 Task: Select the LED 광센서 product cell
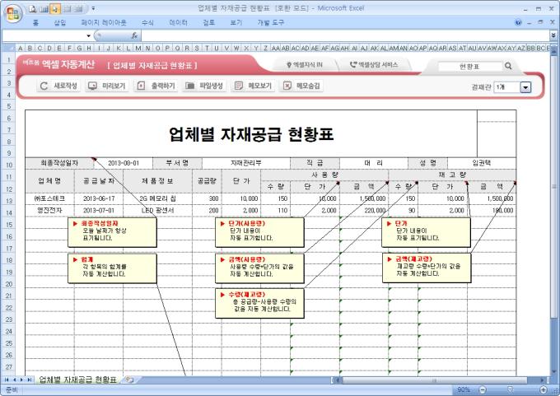[x=157, y=210]
